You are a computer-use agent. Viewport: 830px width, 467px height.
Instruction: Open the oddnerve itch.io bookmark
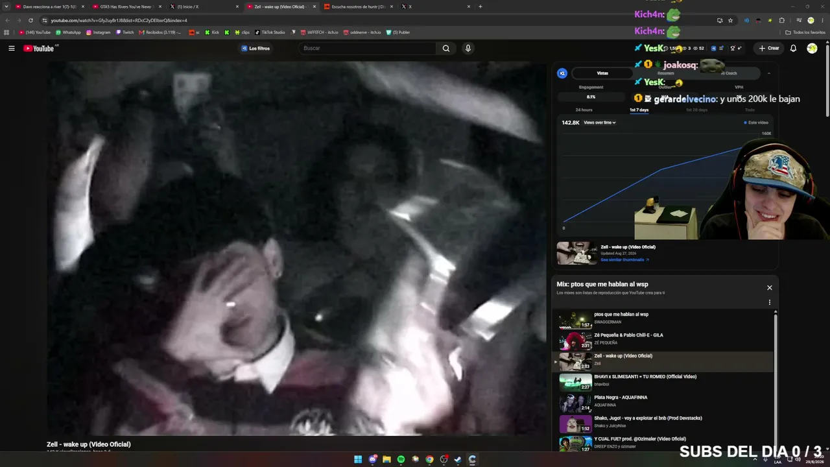point(362,32)
